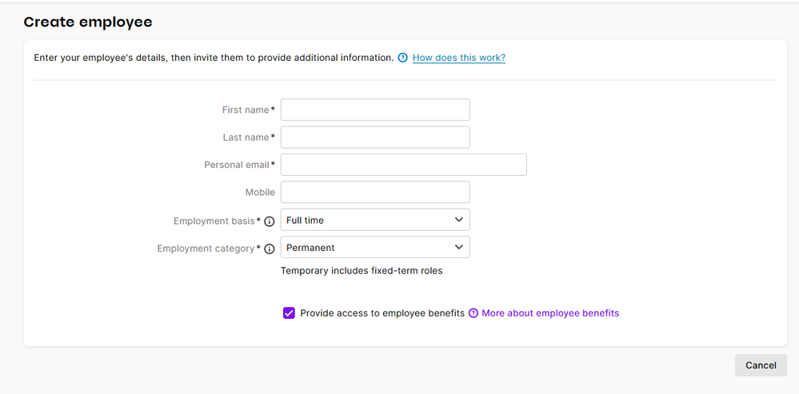799x394 pixels.
Task: Click the Cancel button
Action: 761,365
